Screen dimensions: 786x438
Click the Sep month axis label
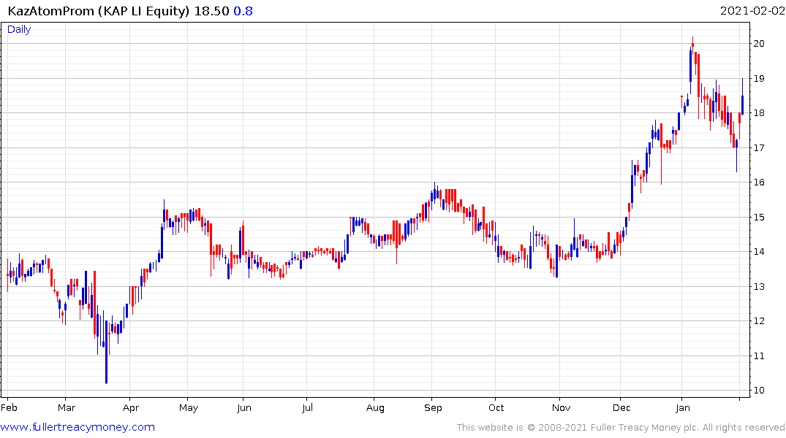click(x=433, y=408)
